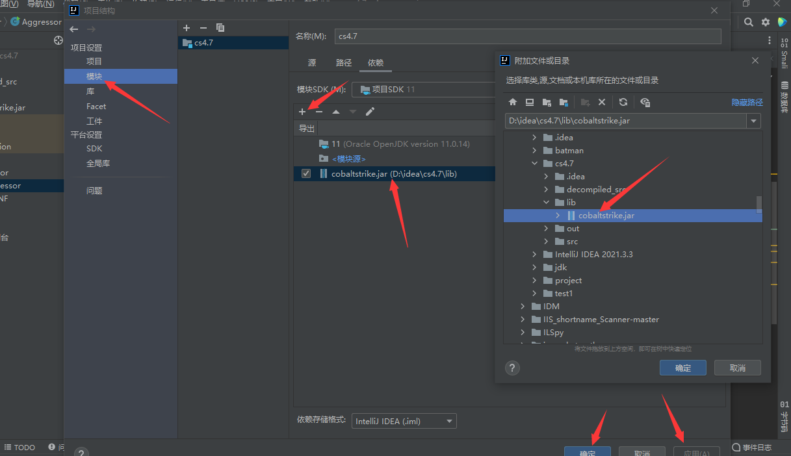Select the 依赖 tab

376,63
